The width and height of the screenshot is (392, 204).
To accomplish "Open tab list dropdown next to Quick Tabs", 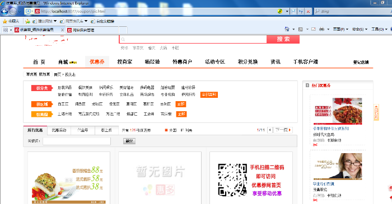I will (x=11, y=30).
